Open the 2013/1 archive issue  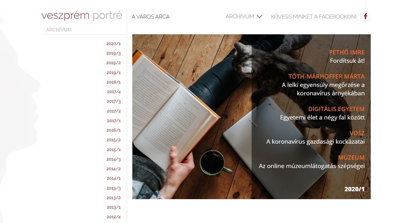tap(114, 207)
